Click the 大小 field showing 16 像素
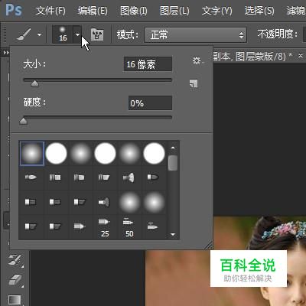The width and height of the screenshot is (306, 306). tap(148, 64)
